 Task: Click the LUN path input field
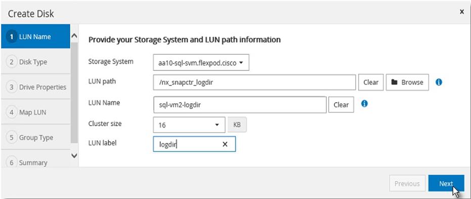254,83
